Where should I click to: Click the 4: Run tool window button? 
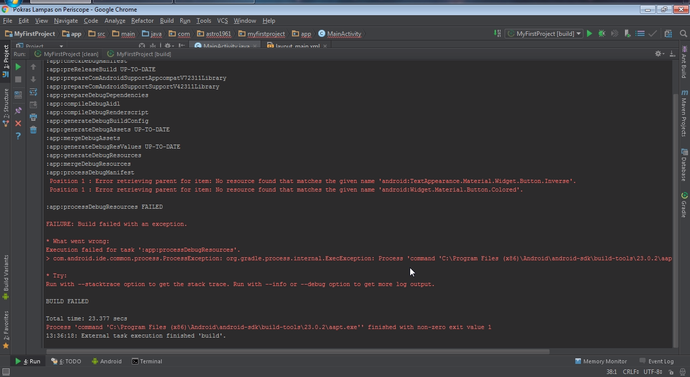[x=28, y=361]
